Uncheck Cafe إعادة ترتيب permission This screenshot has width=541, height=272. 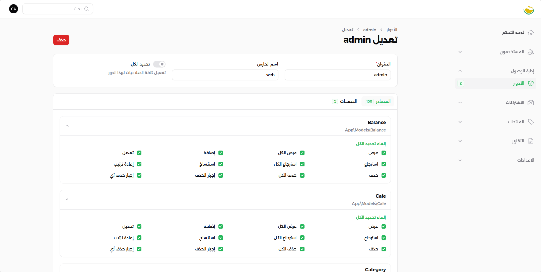click(139, 238)
